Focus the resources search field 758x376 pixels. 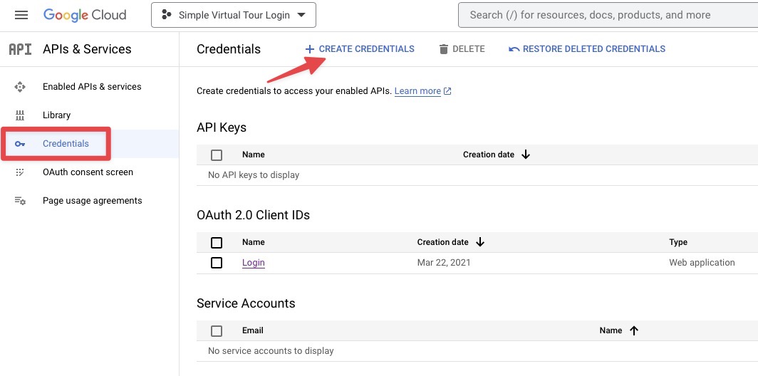608,15
